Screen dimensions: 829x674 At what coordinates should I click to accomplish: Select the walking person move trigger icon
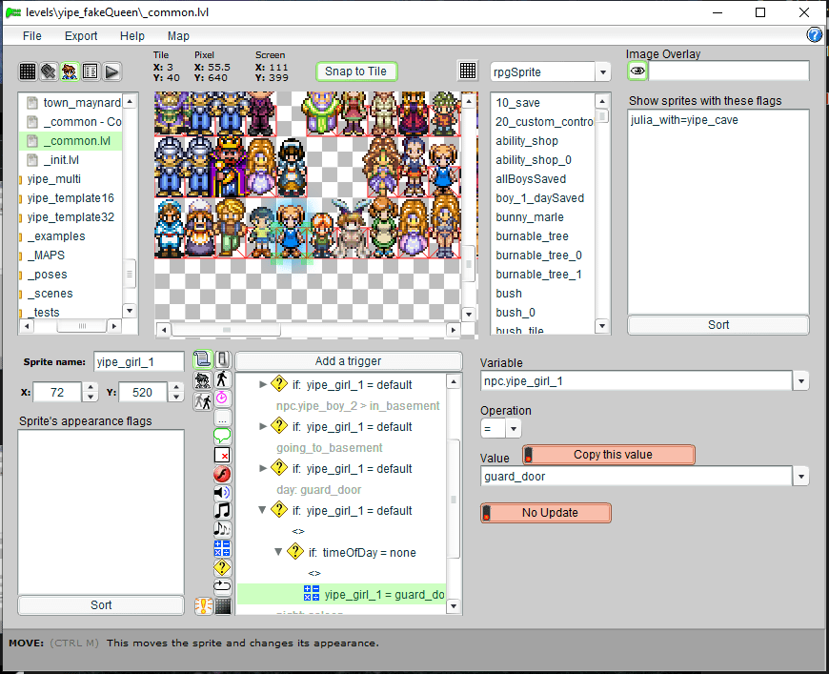point(222,379)
